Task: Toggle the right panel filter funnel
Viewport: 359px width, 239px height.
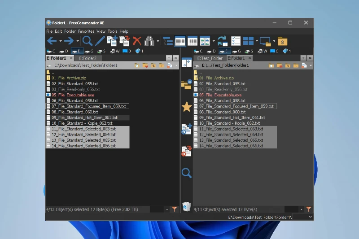Action: 309,209
